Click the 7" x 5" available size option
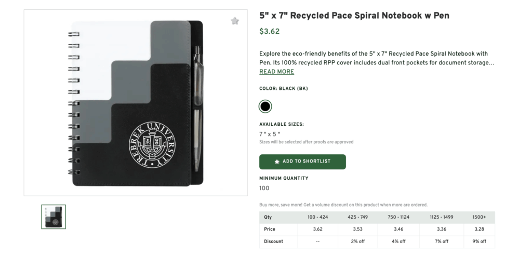The width and height of the screenshot is (532, 255). tap(270, 134)
